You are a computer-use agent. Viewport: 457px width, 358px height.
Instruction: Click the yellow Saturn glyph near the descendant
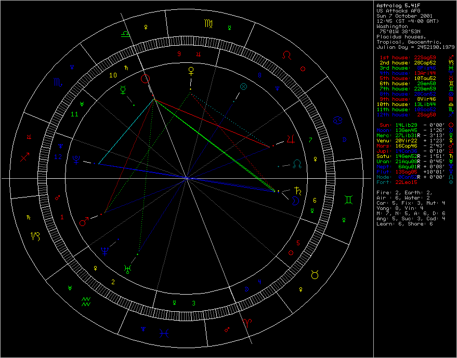(297, 189)
